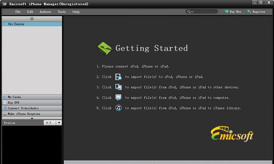This screenshot has height=164, width=274.
Task: Click the app icon in the title bar
Action: point(5,4)
